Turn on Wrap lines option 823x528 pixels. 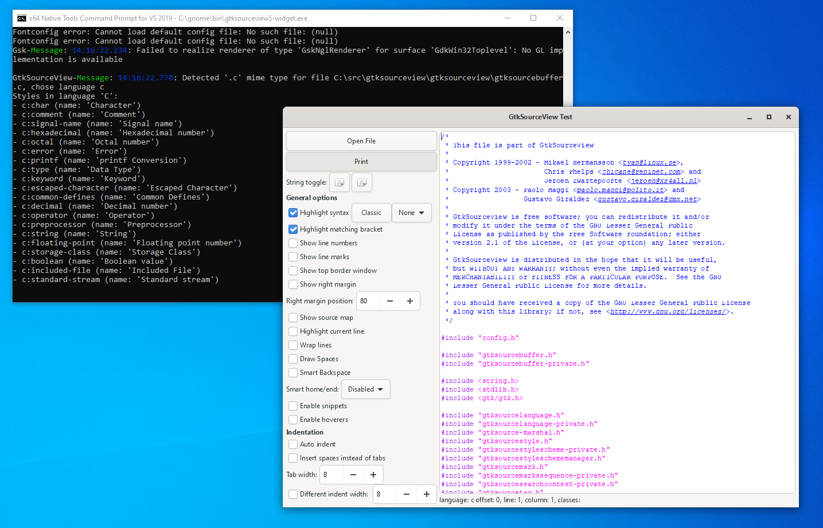point(293,345)
